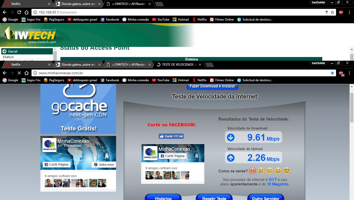
Task: Open a new tab in the router window
Action: click(159, 4)
